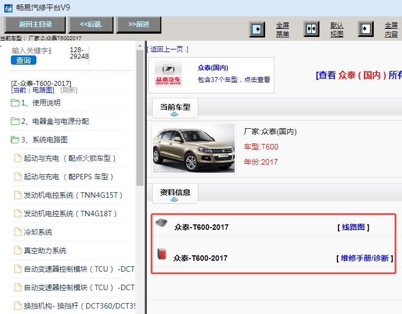Open 起动与充电（配PEPS 车型）document
Screen dimensions: 402x314
pyautogui.click(x=68, y=177)
